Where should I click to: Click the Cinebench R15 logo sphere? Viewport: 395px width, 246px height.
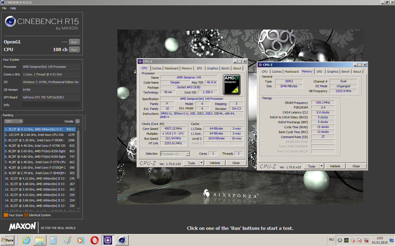coord(10,21)
